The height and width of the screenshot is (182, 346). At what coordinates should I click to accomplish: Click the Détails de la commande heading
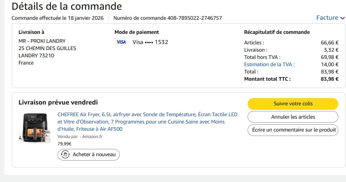tap(67, 6)
